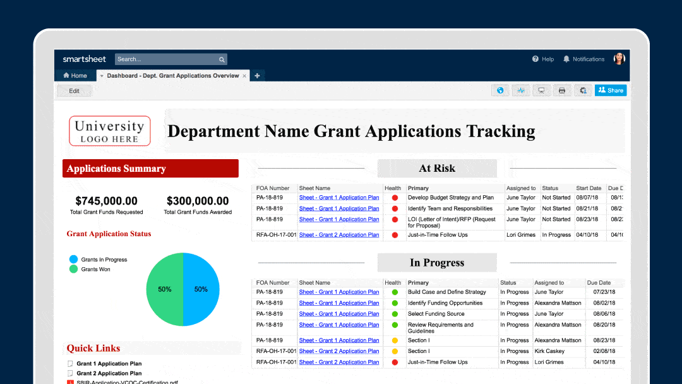Click the Home house icon
This screenshot has height=384, width=682.
tap(68, 75)
